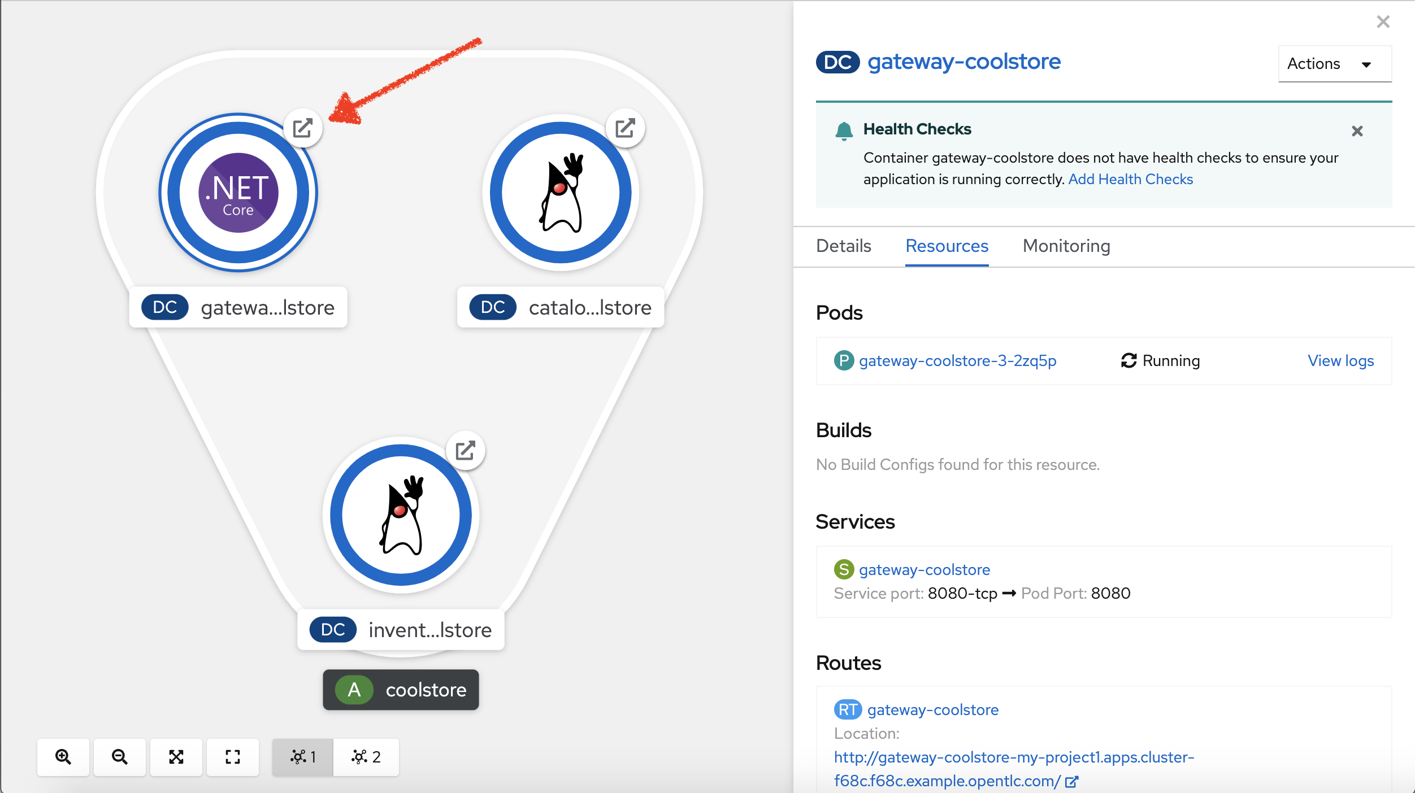Click 'No Build Configs found' text
The width and height of the screenshot is (1415, 793).
[958, 464]
